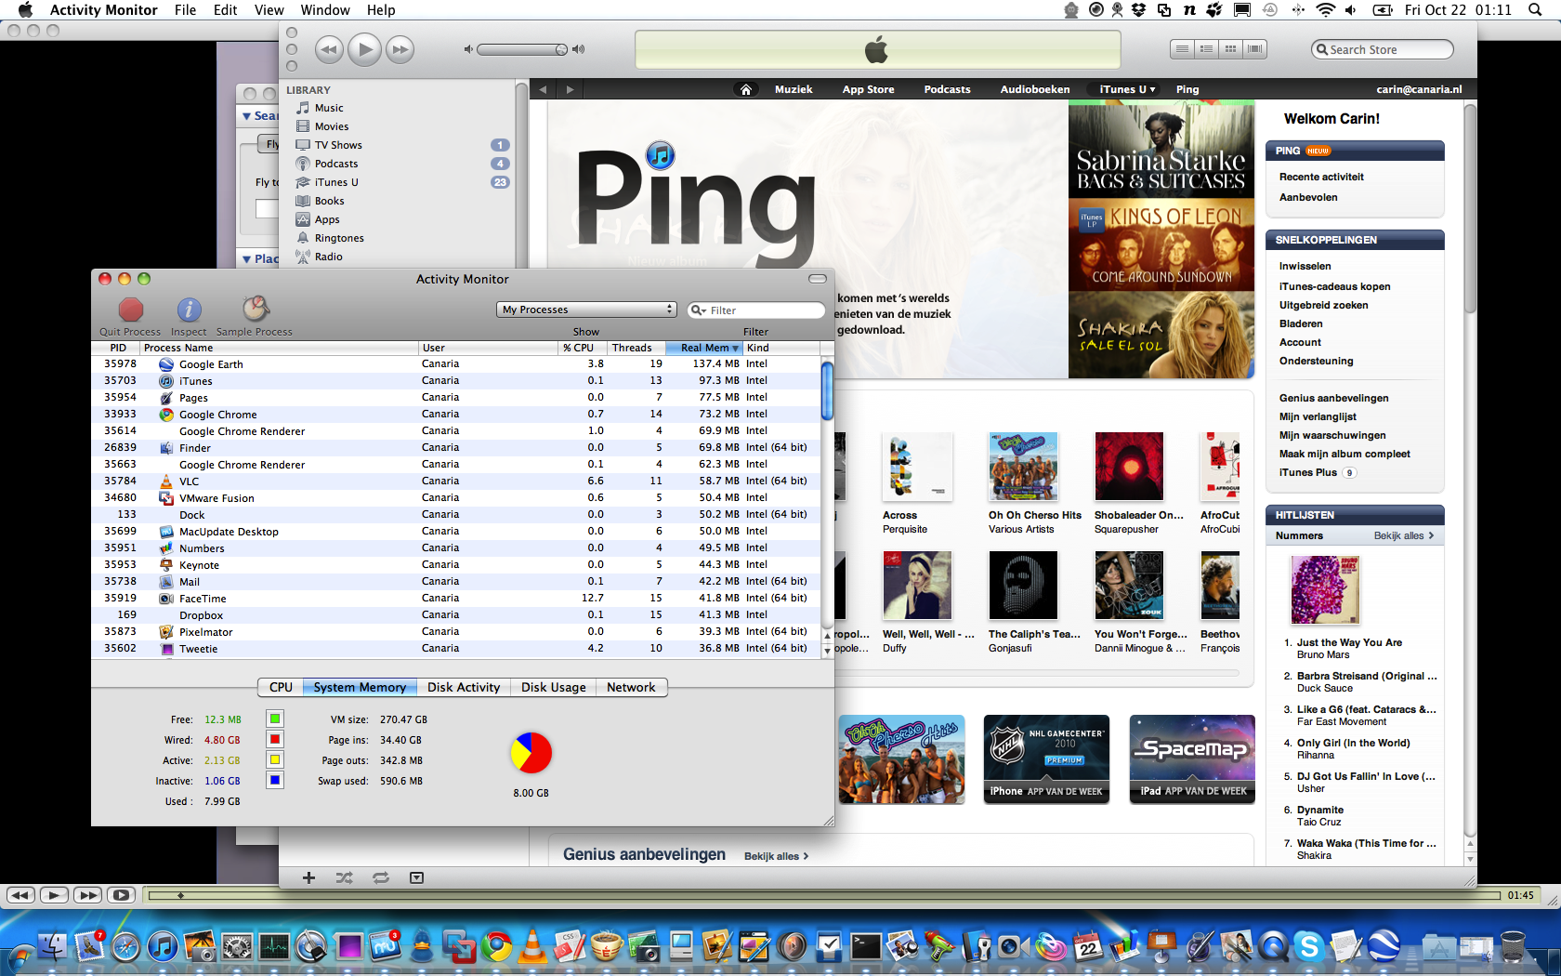
Task: Click the Free memory green swatch
Action: point(274,719)
